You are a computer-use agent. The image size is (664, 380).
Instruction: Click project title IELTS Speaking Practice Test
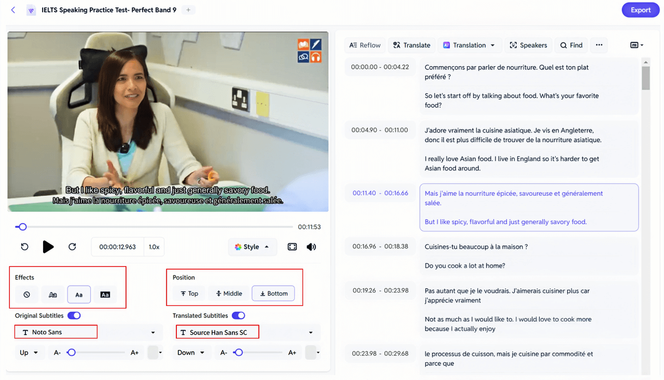[109, 10]
